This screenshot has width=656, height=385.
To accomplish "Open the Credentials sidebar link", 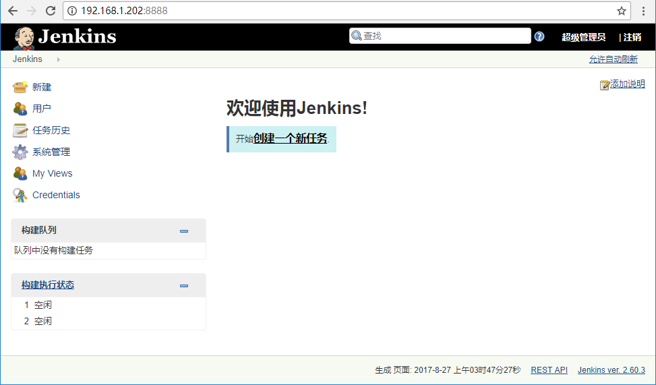I will [56, 195].
